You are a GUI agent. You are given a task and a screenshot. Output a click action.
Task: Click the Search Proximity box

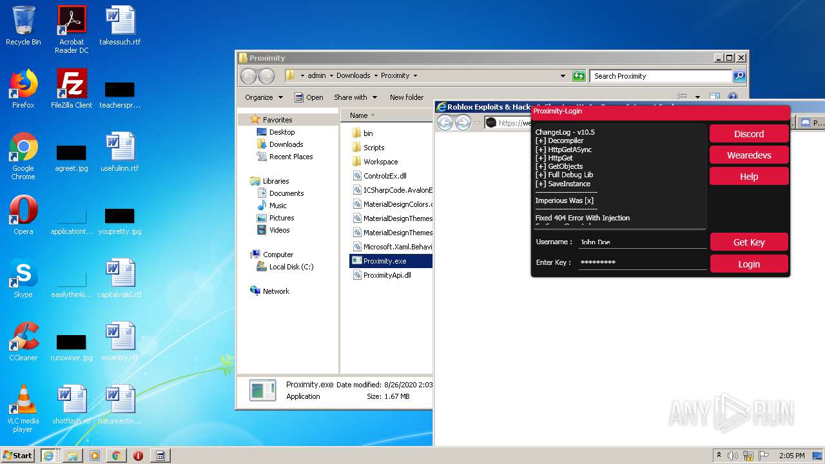(x=661, y=76)
